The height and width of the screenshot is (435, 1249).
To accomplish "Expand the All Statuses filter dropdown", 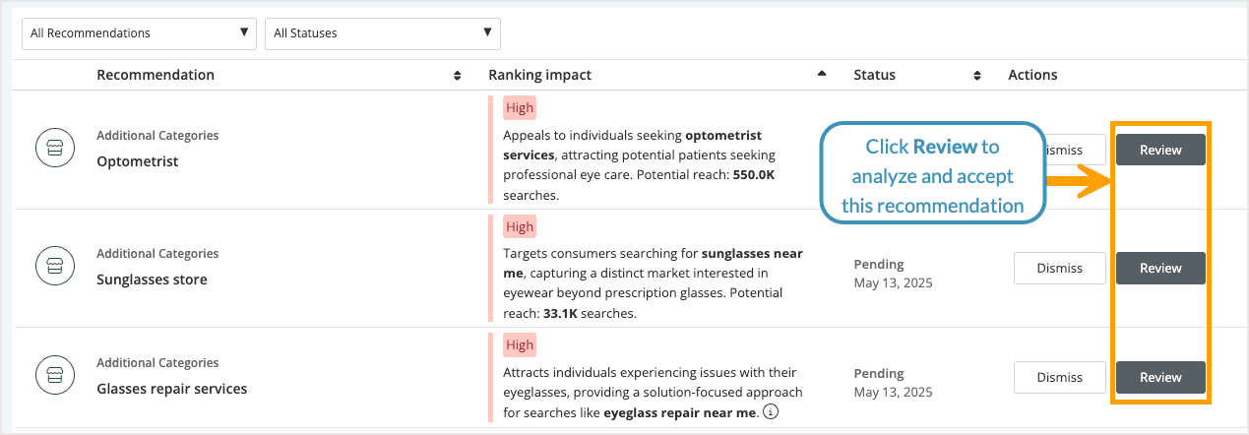I will (x=382, y=33).
